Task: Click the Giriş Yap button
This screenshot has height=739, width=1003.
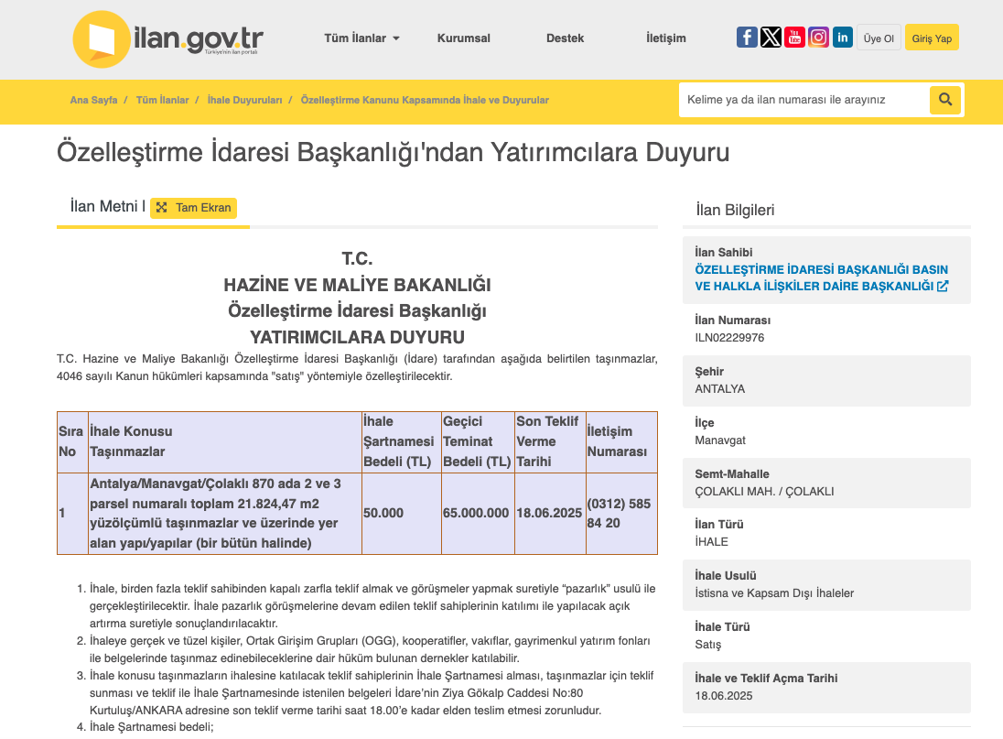Action: [x=932, y=38]
